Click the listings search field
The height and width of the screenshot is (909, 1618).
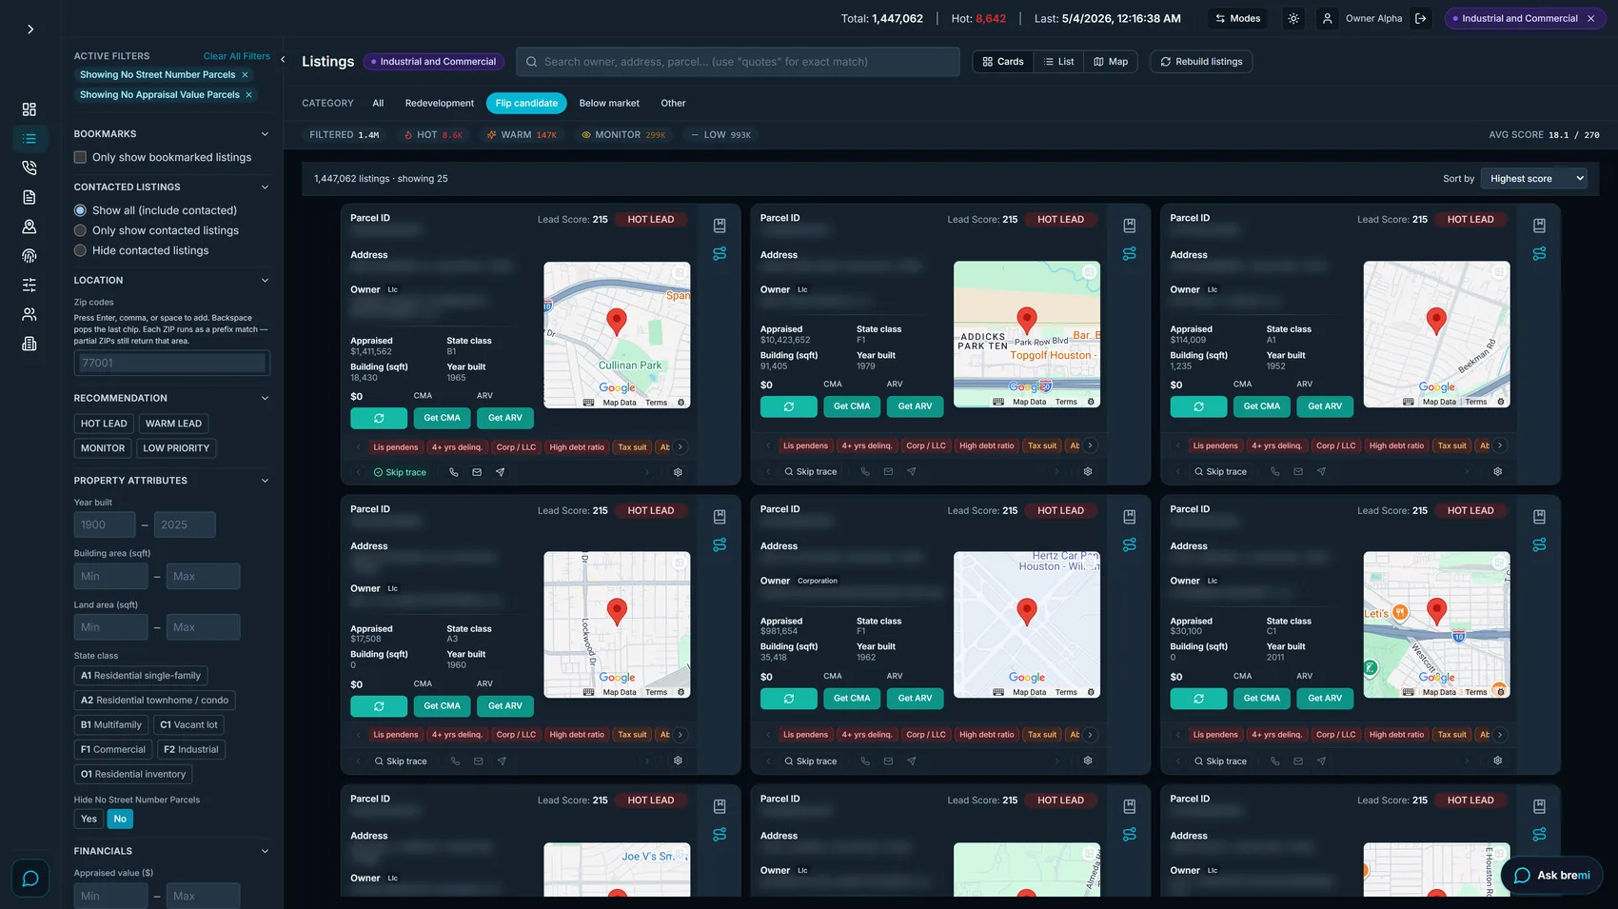tap(738, 62)
